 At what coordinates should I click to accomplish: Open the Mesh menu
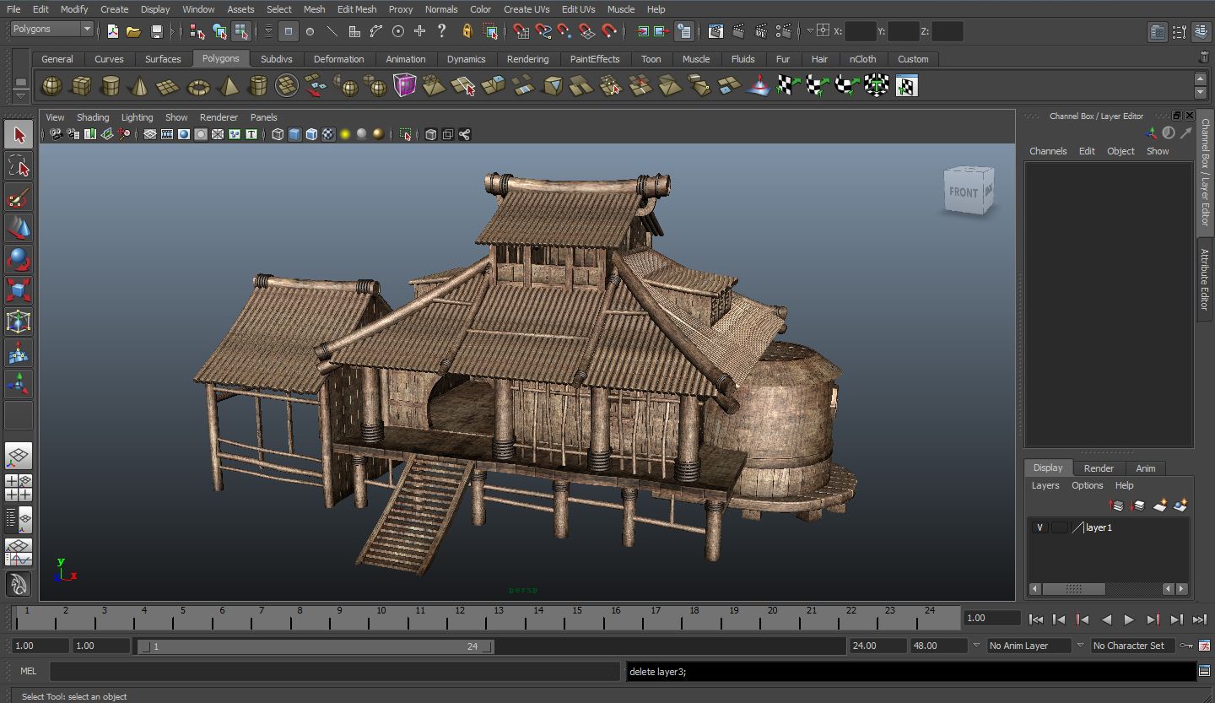[x=314, y=9]
